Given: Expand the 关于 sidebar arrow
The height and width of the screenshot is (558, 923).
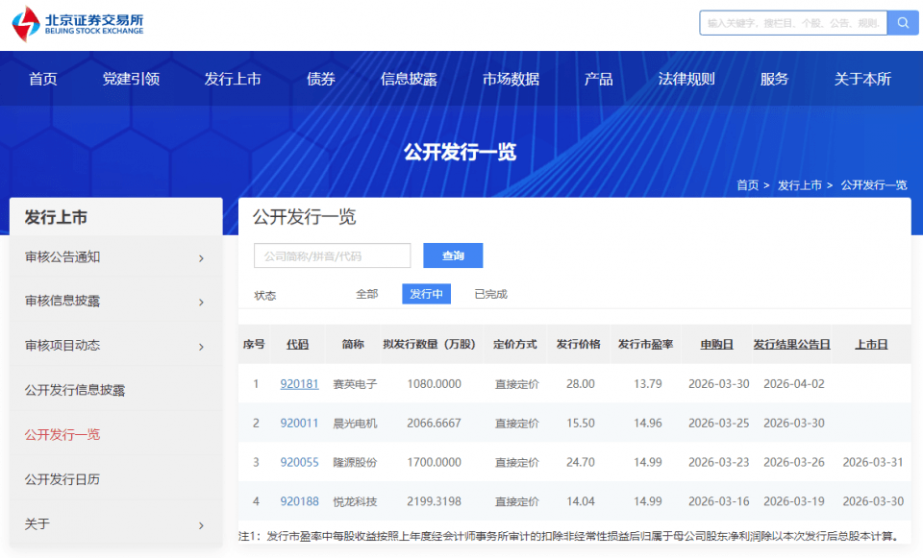Looking at the screenshot, I should pyautogui.click(x=201, y=524).
